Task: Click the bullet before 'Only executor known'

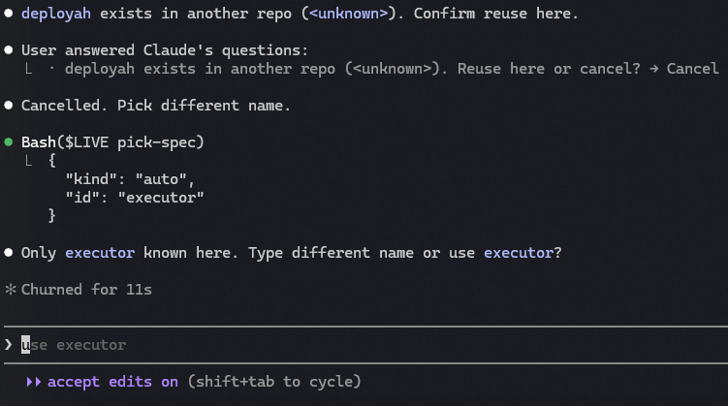Action: (x=9, y=252)
